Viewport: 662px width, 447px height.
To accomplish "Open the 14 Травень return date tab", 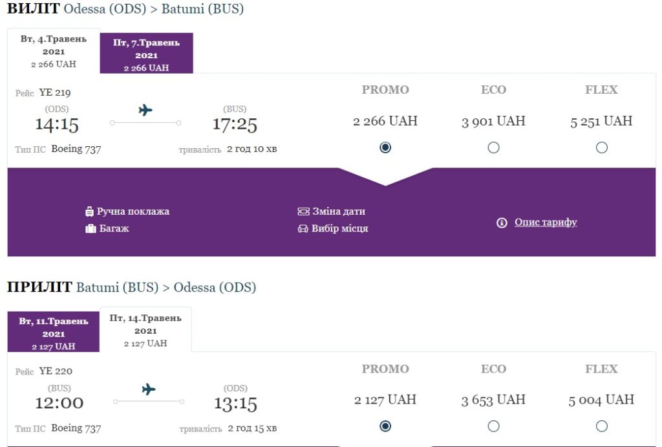I will click(x=145, y=330).
